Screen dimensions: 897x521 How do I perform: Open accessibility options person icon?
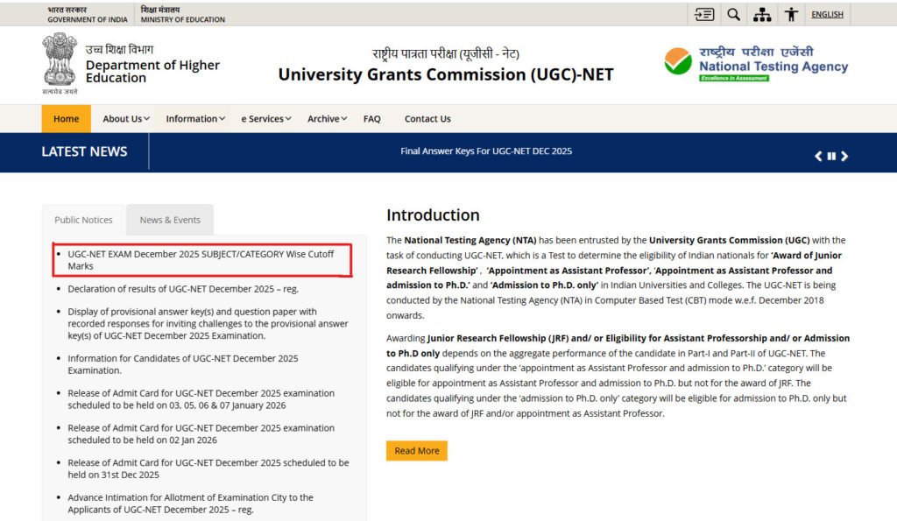pyautogui.click(x=792, y=14)
